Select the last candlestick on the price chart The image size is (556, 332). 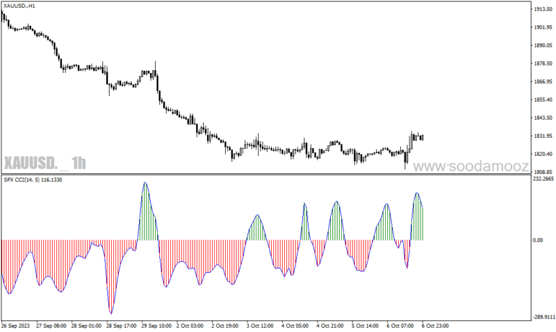click(x=423, y=137)
